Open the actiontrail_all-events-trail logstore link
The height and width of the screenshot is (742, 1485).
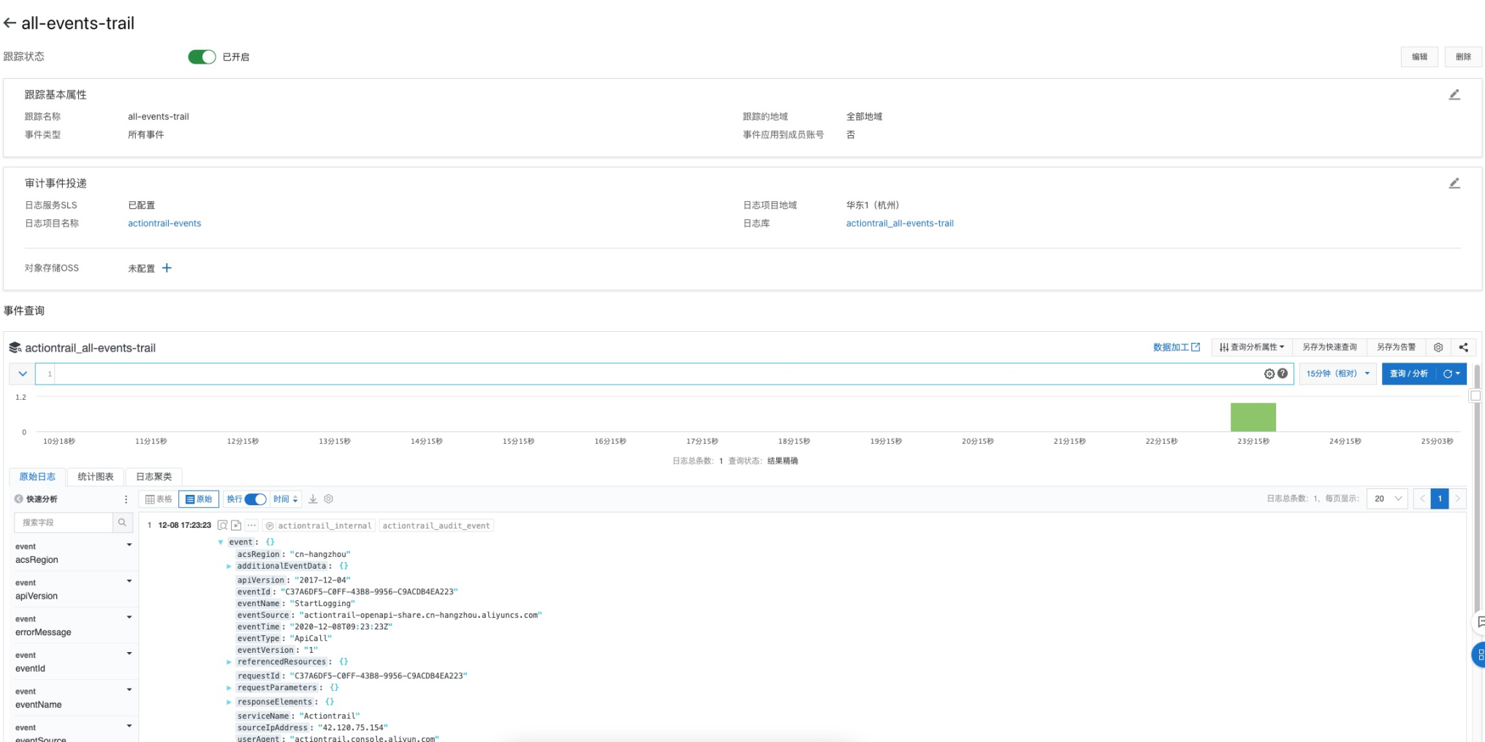tap(900, 224)
